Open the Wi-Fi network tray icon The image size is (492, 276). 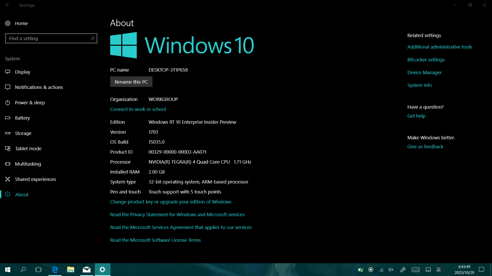tap(381, 270)
